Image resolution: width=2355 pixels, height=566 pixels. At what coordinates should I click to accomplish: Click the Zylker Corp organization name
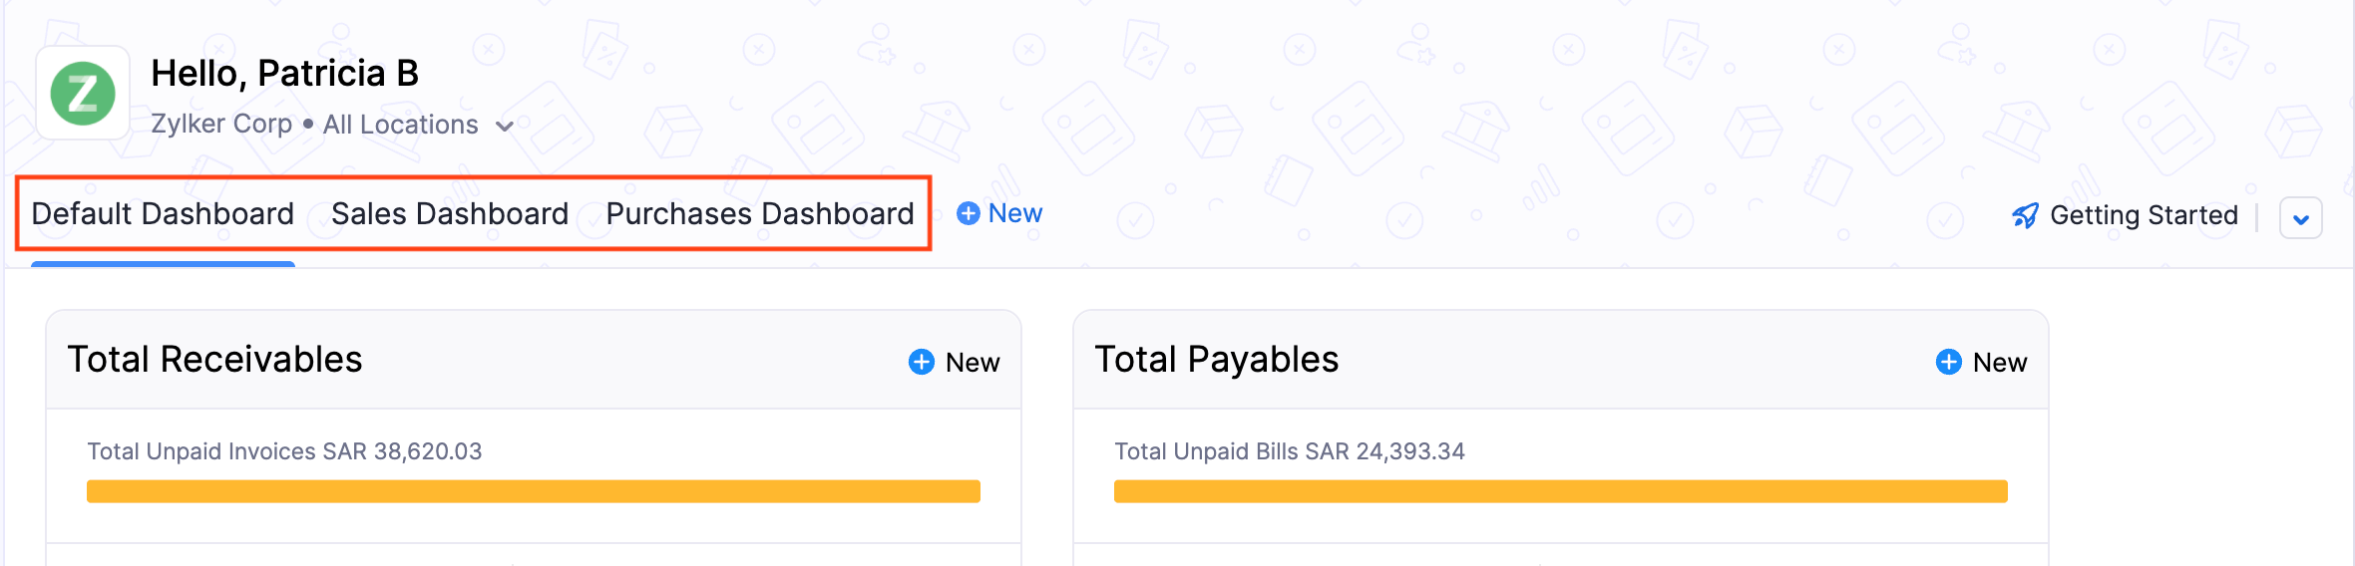click(x=221, y=124)
